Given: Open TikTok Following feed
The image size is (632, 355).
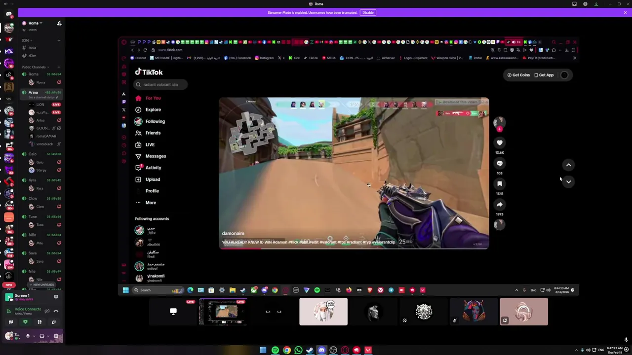Looking at the screenshot, I should [x=150, y=121].
